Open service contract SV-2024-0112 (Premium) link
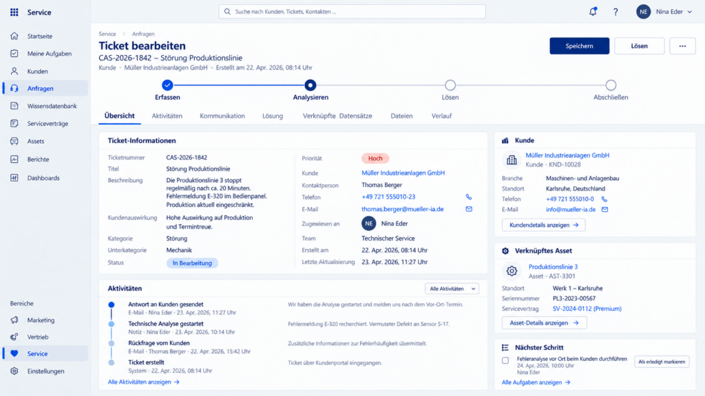This screenshot has height=396, width=705. (587, 309)
